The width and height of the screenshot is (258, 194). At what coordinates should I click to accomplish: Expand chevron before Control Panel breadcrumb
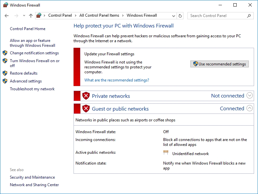(x=44, y=16)
